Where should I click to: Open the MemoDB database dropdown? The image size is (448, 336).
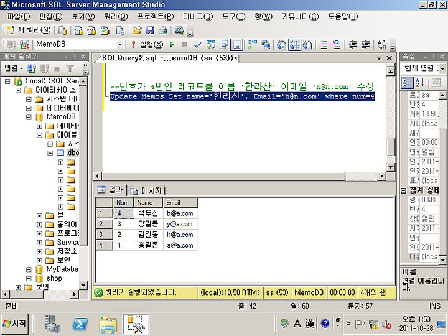tap(120, 45)
